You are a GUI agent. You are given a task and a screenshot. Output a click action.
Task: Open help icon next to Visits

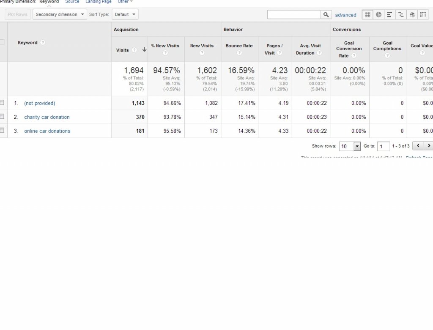tap(134, 50)
